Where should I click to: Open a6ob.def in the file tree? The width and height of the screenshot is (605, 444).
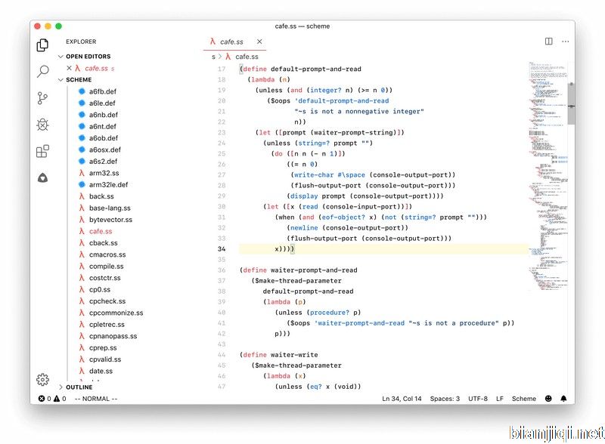click(x=104, y=138)
